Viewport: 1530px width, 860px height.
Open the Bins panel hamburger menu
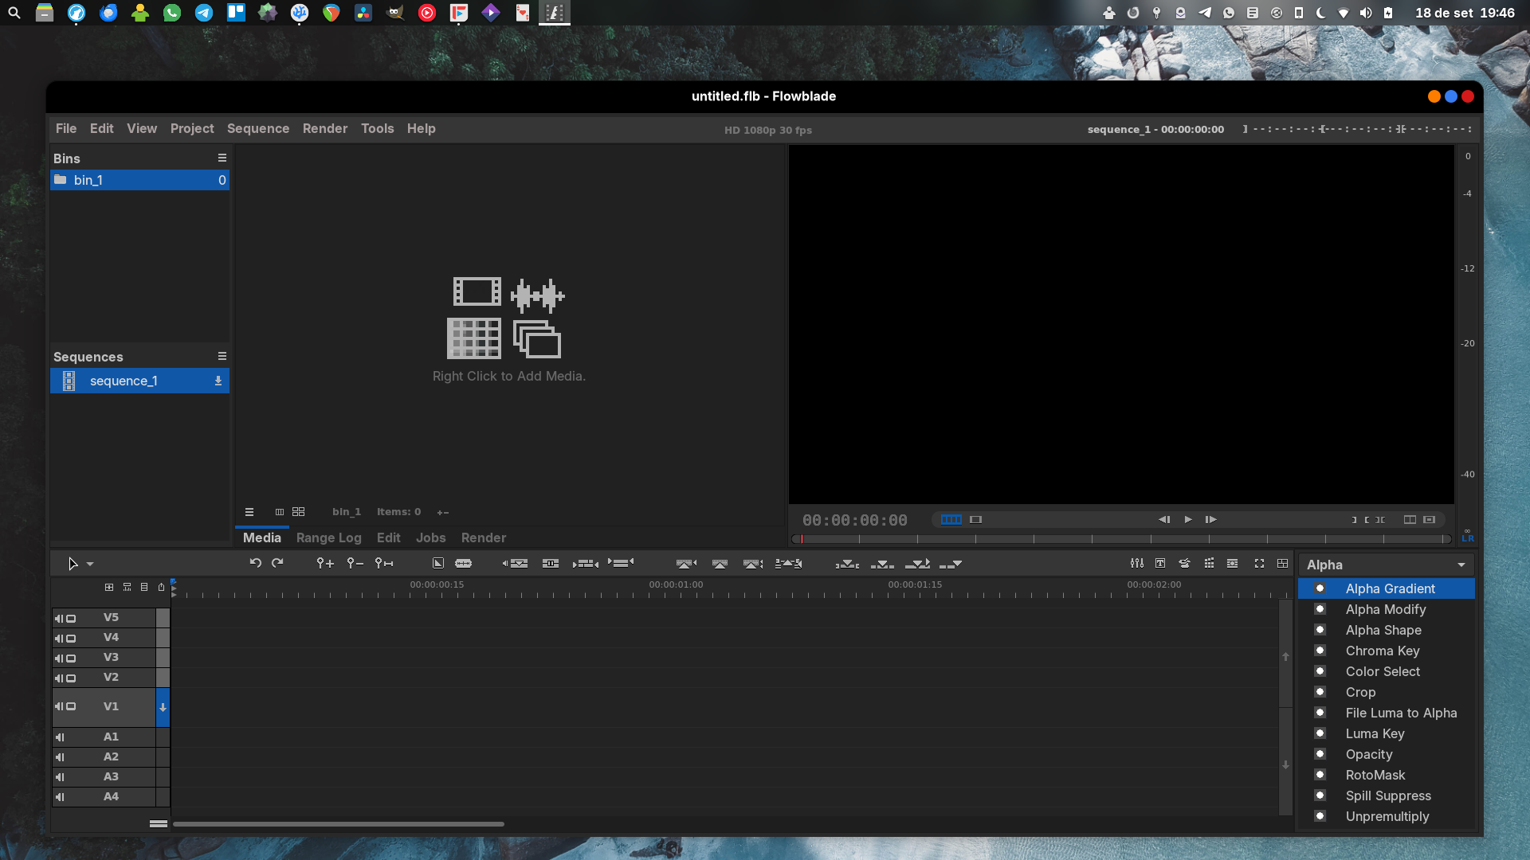(x=222, y=158)
